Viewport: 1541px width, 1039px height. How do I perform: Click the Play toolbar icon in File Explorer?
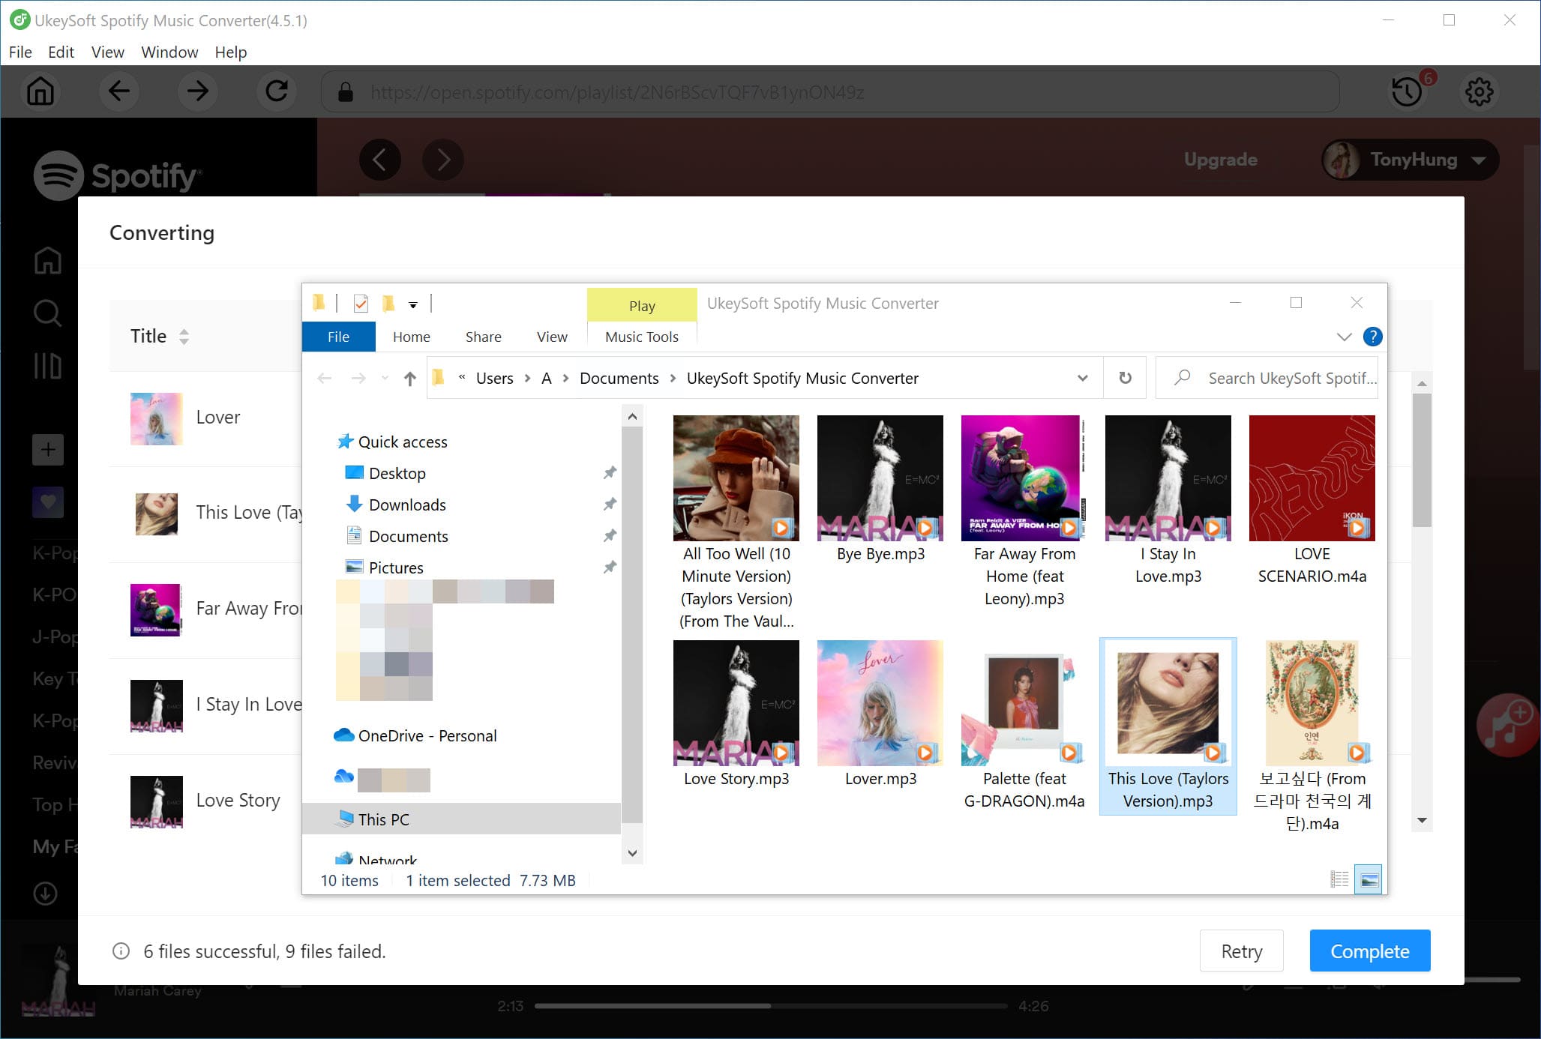(x=641, y=303)
